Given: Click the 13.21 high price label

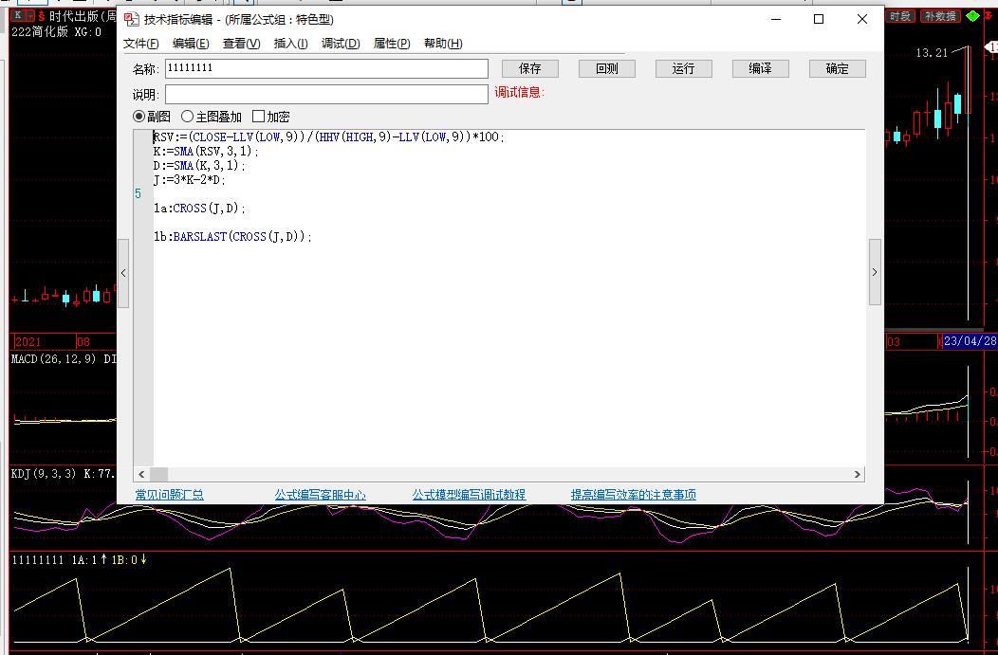Looking at the screenshot, I should click(x=932, y=53).
